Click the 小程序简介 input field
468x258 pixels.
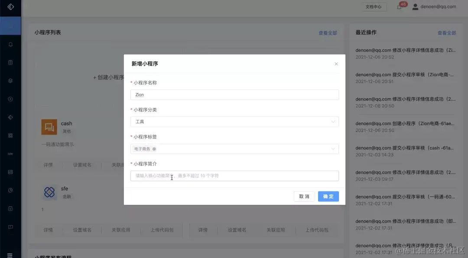click(x=234, y=176)
